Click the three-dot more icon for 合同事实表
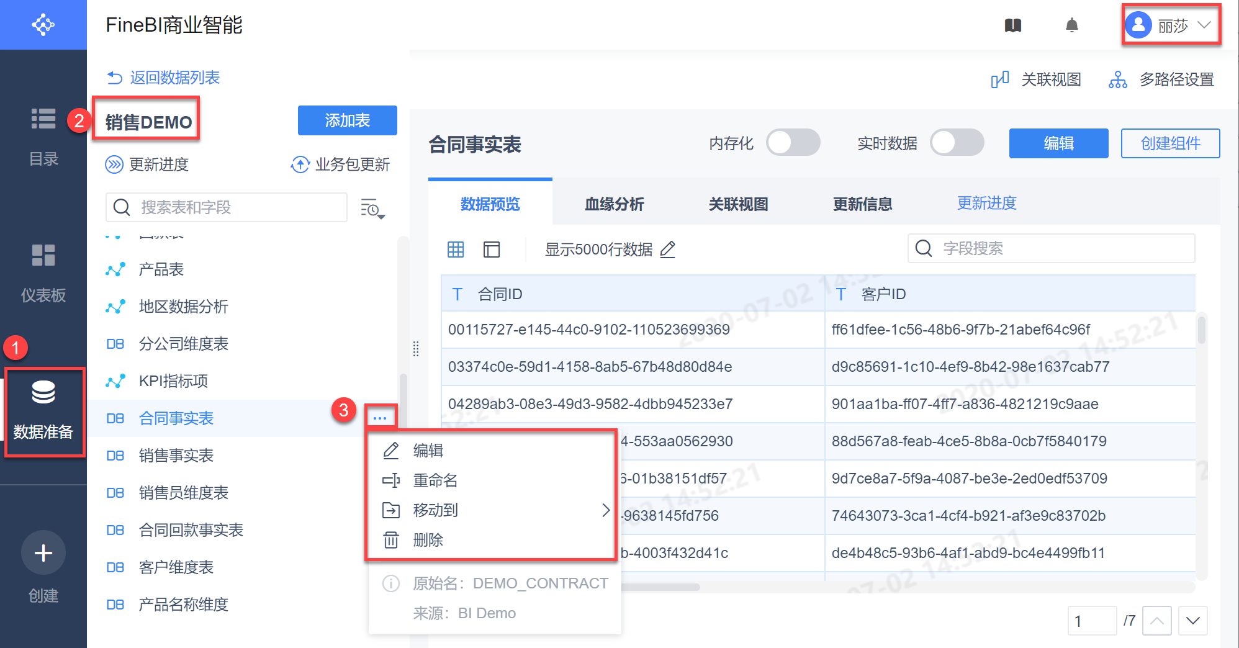Screen dimensions: 1239x648 381,418
